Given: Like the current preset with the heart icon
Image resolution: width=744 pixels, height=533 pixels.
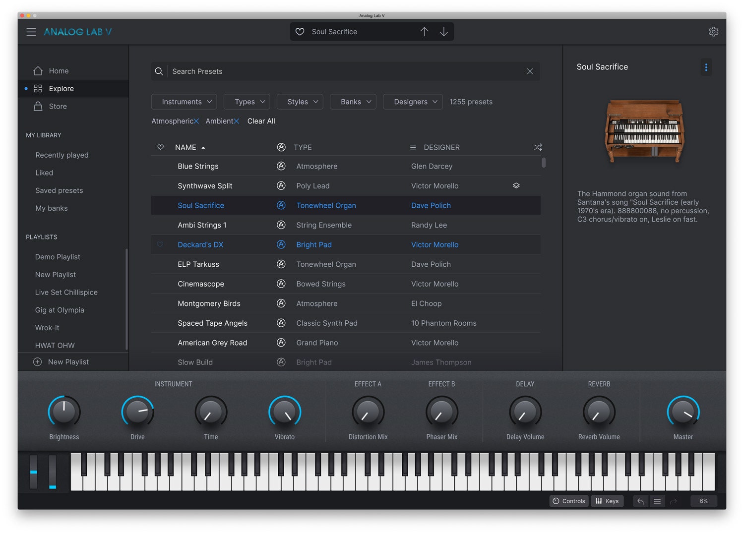Looking at the screenshot, I should [300, 31].
